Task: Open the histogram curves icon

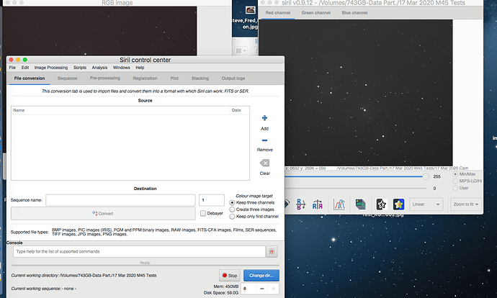Action: pos(339,204)
